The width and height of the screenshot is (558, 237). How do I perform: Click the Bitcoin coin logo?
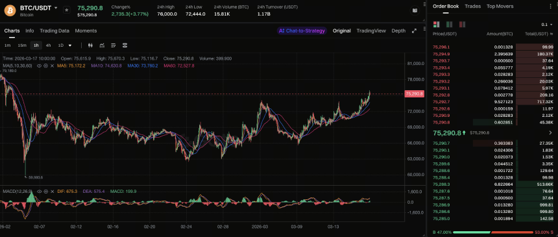click(10, 10)
